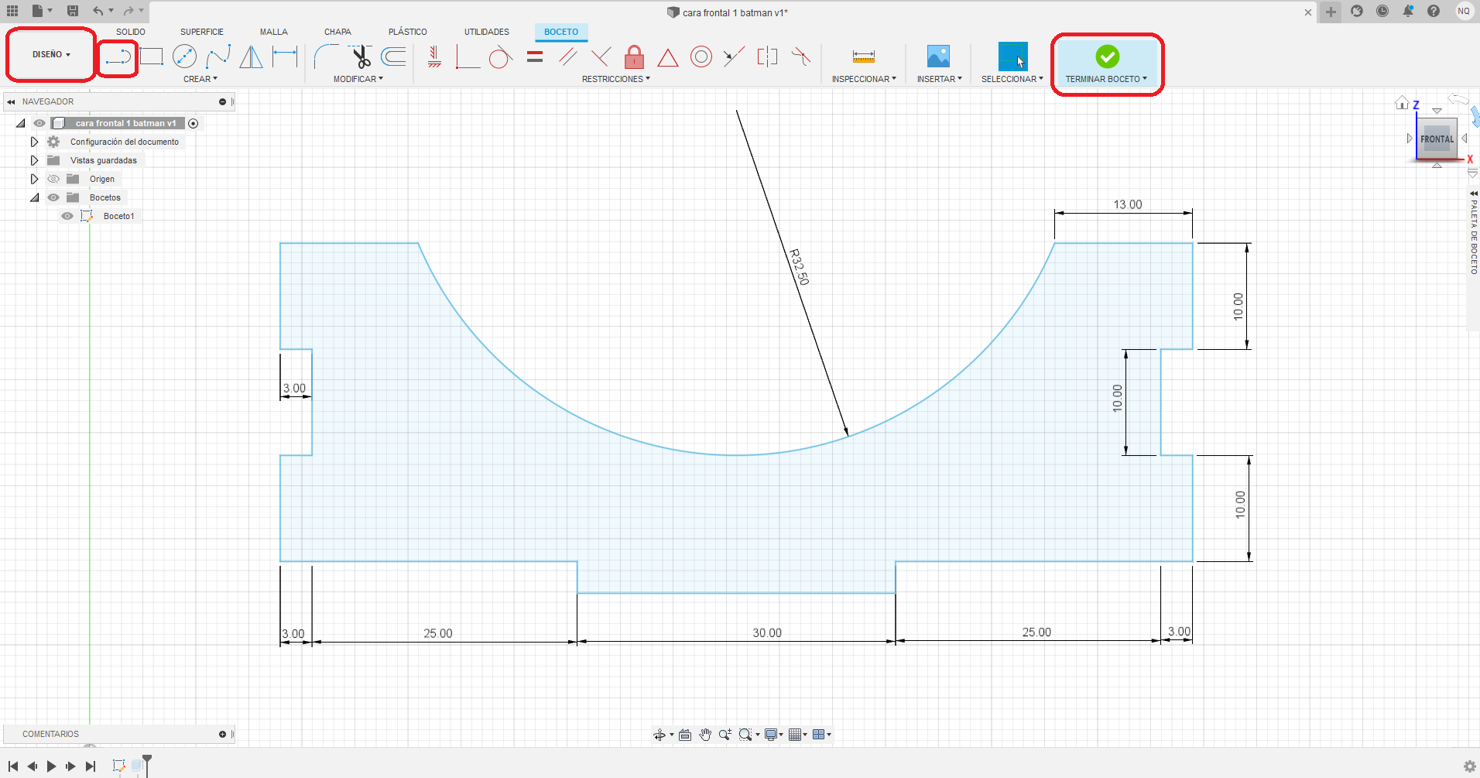Switch to the CHAPA tab
Image resolution: width=1480 pixels, height=778 pixels.
[337, 32]
